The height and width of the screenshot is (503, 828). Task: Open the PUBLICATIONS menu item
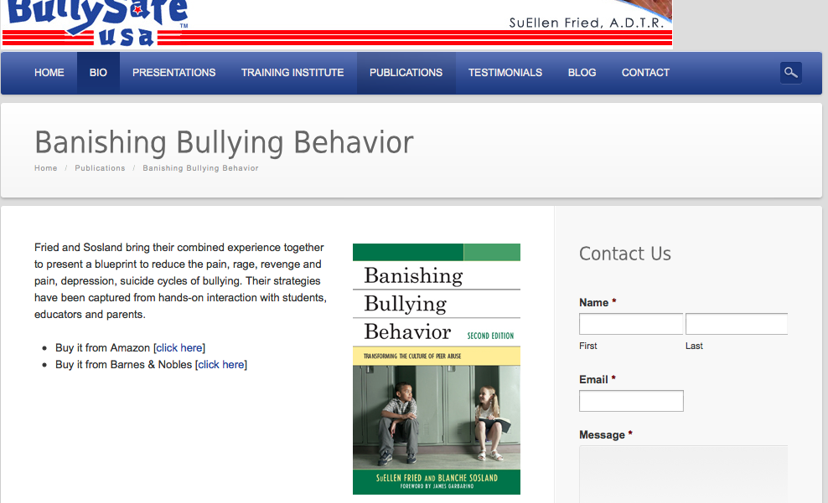tap(406, 73)
